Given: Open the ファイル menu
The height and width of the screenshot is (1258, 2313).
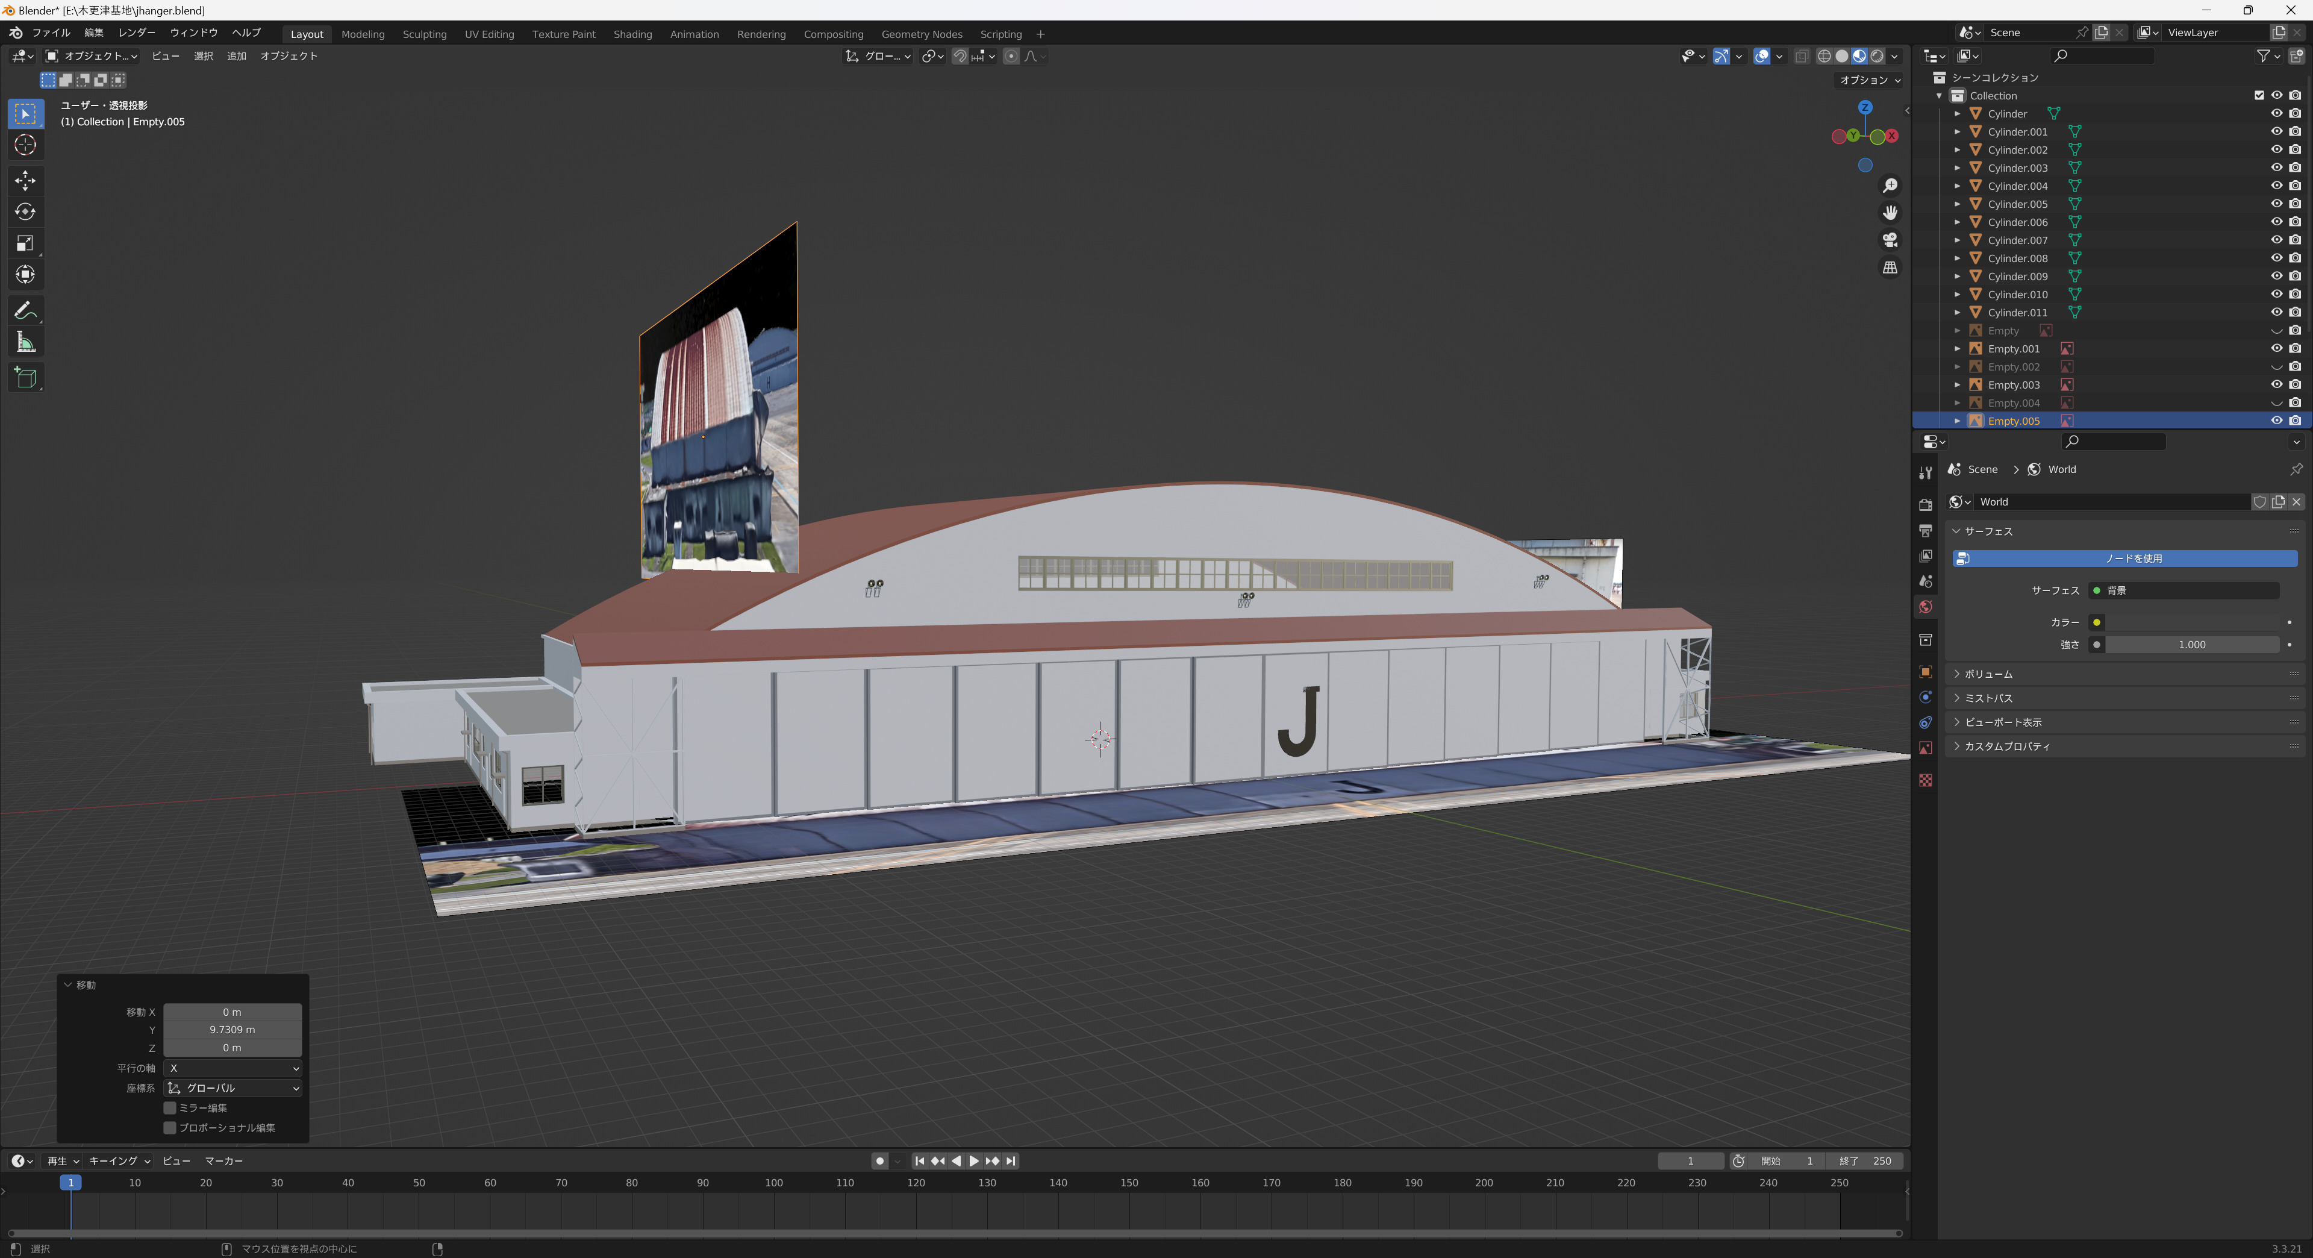Looking at the screenshot, I should pos(51,33).
